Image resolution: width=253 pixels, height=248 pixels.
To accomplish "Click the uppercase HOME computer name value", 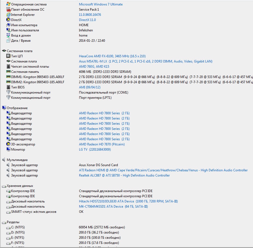I will [x=84, y=25].
